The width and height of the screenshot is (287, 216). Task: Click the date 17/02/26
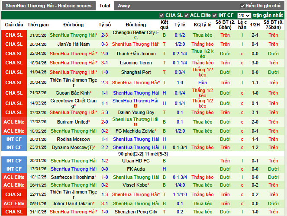[x=38, y=122]
